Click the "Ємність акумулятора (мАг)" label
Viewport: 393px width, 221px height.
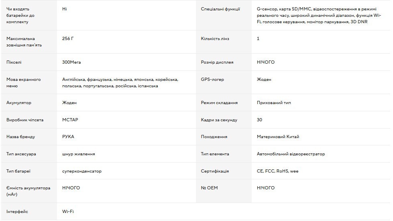tap(28, 191)
